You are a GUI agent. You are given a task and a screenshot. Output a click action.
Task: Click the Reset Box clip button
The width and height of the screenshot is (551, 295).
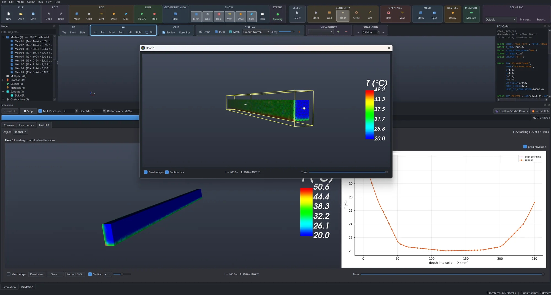pyautogui.click(x=185, y=33)
